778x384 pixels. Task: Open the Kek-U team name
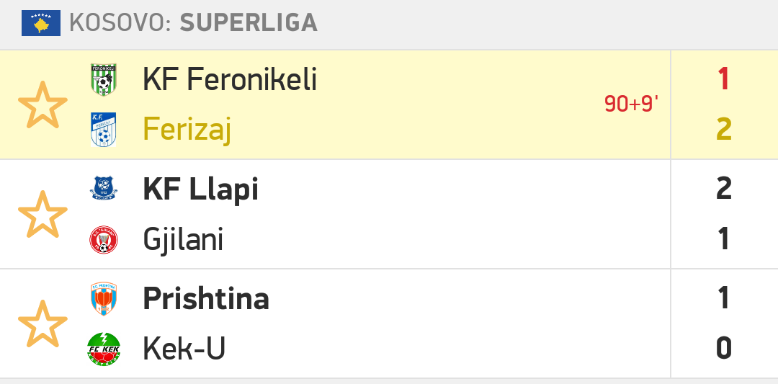184,349
